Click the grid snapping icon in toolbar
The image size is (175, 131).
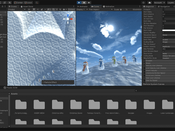click(x=5, y=2)
